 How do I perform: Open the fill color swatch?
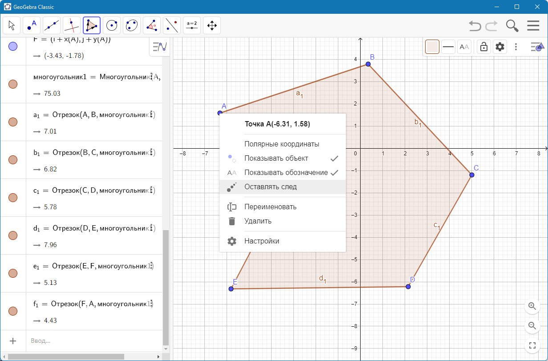432,47
